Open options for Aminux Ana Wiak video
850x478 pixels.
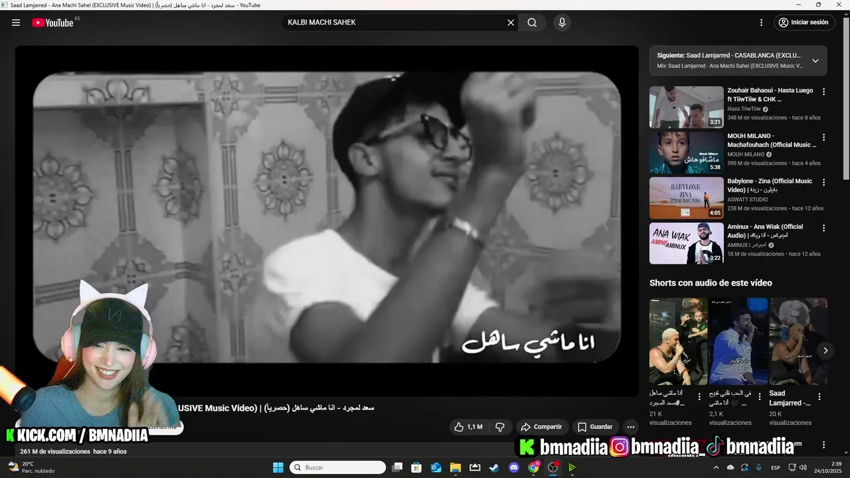823,228
